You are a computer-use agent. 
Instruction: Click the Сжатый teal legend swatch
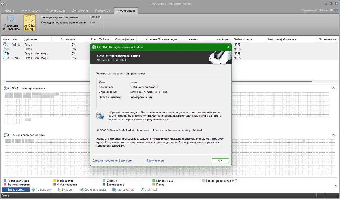point(104,181)
